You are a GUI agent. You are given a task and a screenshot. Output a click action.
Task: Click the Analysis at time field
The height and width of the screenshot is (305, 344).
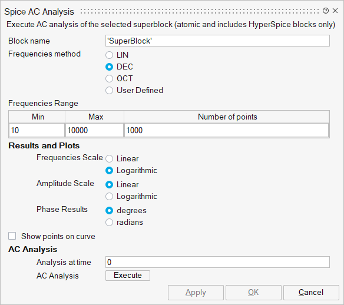click(x=217, y=262)
